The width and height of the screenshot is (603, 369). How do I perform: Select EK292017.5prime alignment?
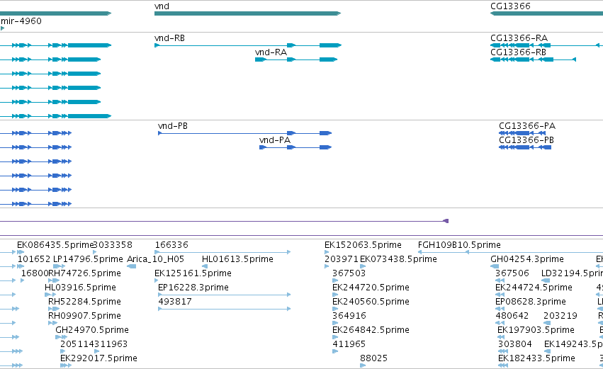[x=66, y=365]
